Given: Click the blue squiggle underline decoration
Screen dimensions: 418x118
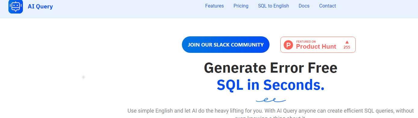Looking at the screenshot, I should (271, 100).
